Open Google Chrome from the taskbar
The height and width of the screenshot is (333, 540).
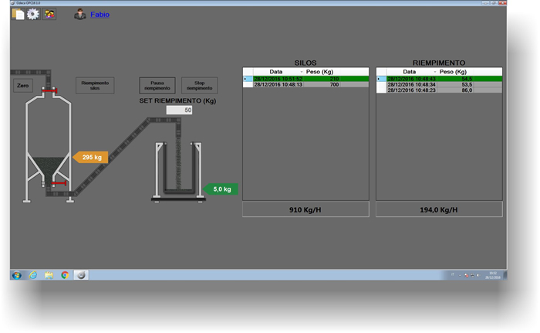[x=65, y=274]
